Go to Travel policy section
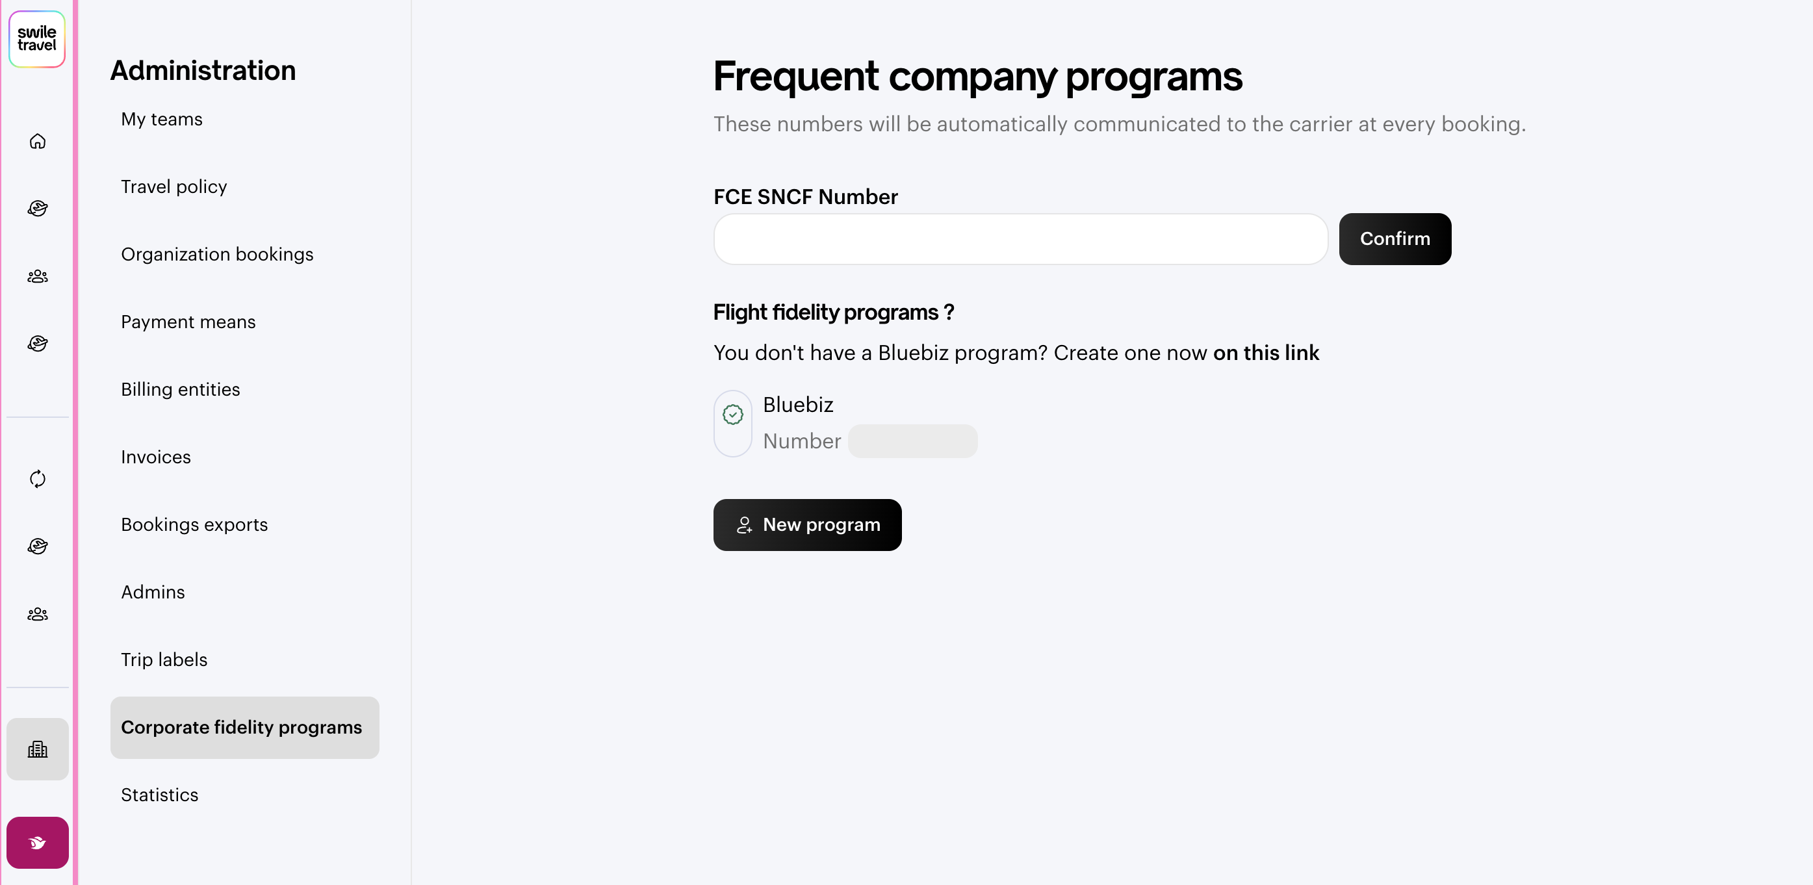This screenshot has height=885, width=1813. click(174, 186)
